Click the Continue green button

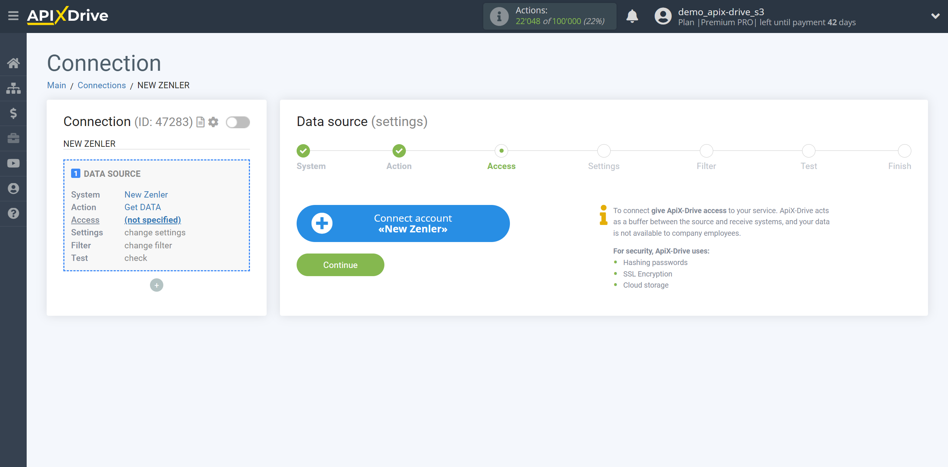(x=340, y=265)
